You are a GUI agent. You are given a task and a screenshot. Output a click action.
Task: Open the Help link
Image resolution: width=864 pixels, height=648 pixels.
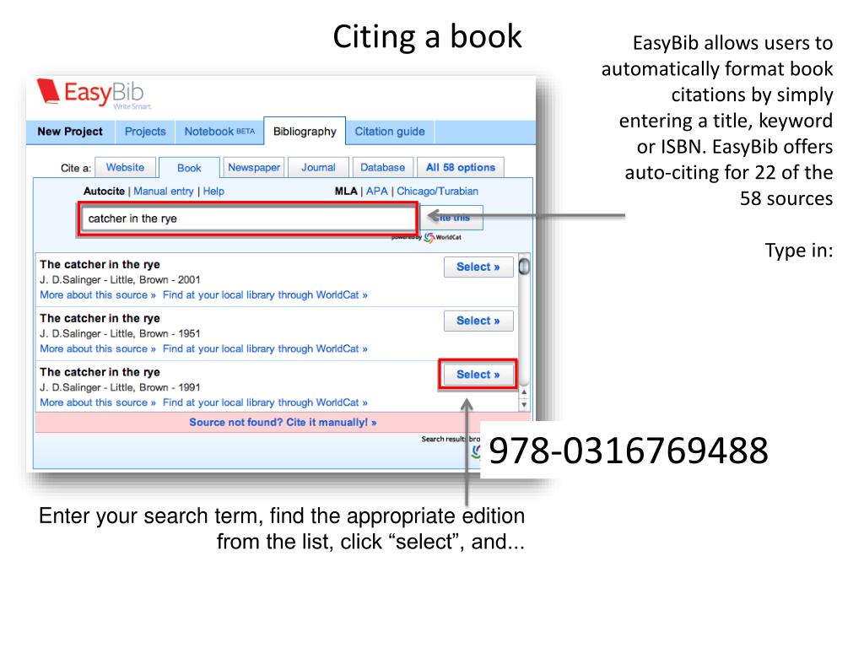[213, 192]
